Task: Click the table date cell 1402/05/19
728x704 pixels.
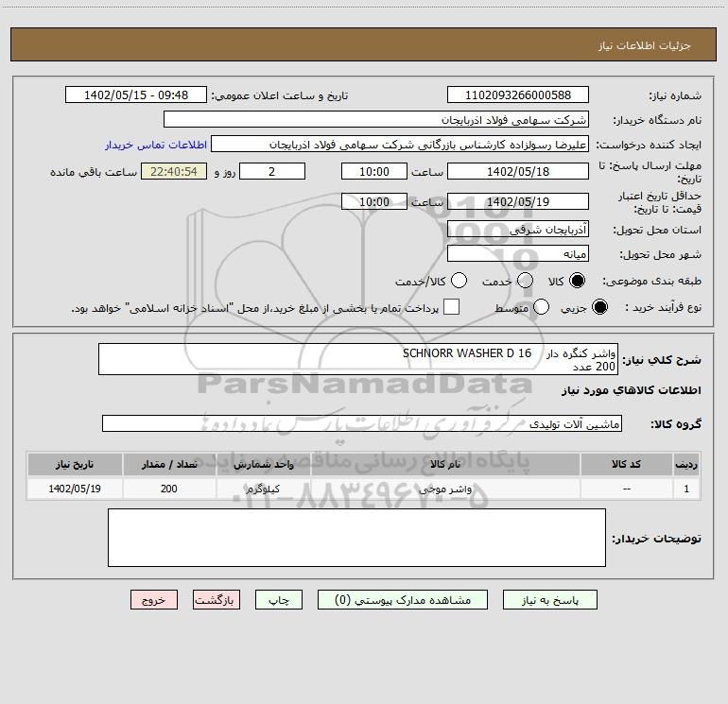Action: pyautogui.click(x=75, y=489)
